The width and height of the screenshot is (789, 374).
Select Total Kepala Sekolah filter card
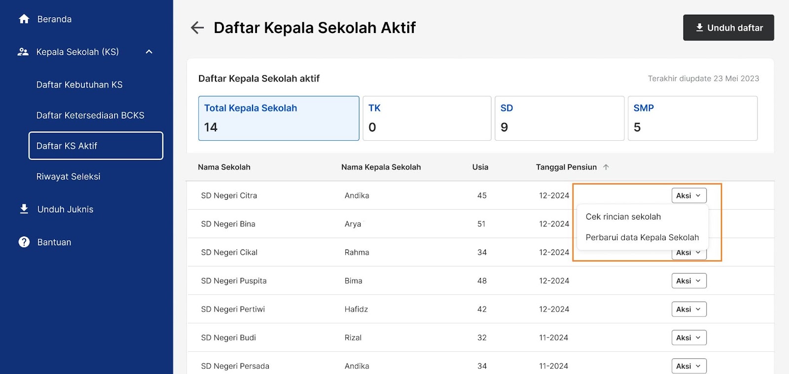(279, 118)
